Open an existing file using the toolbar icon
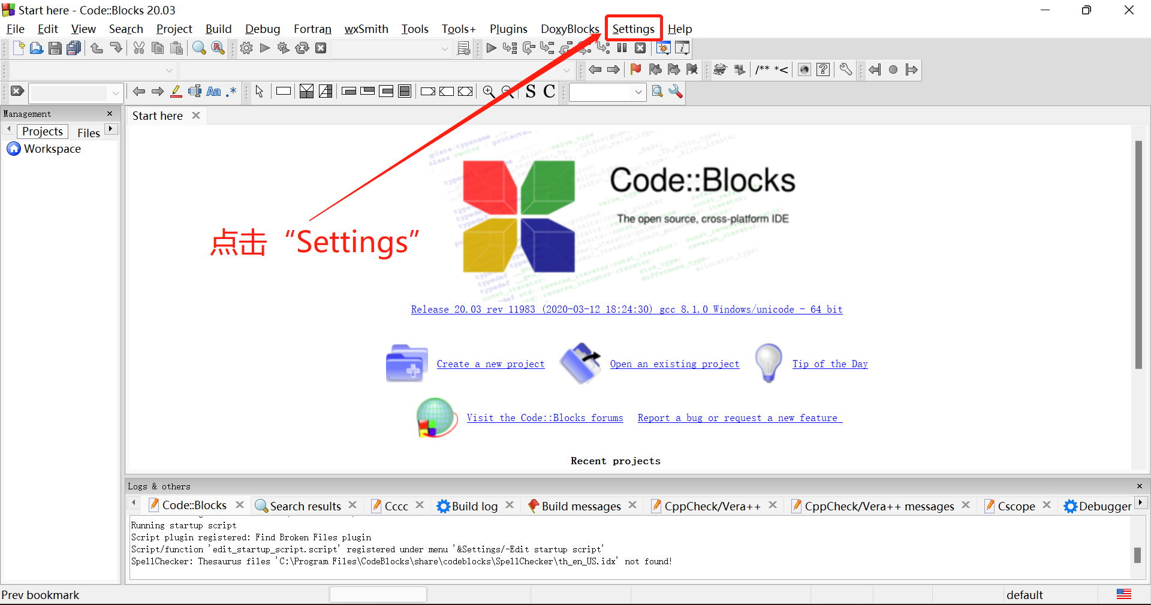This screenshot has width=1151, height=605. [37, 48]
